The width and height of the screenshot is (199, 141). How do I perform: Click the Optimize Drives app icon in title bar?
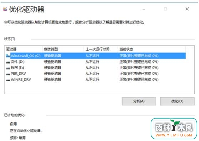(x=5, y=9)
